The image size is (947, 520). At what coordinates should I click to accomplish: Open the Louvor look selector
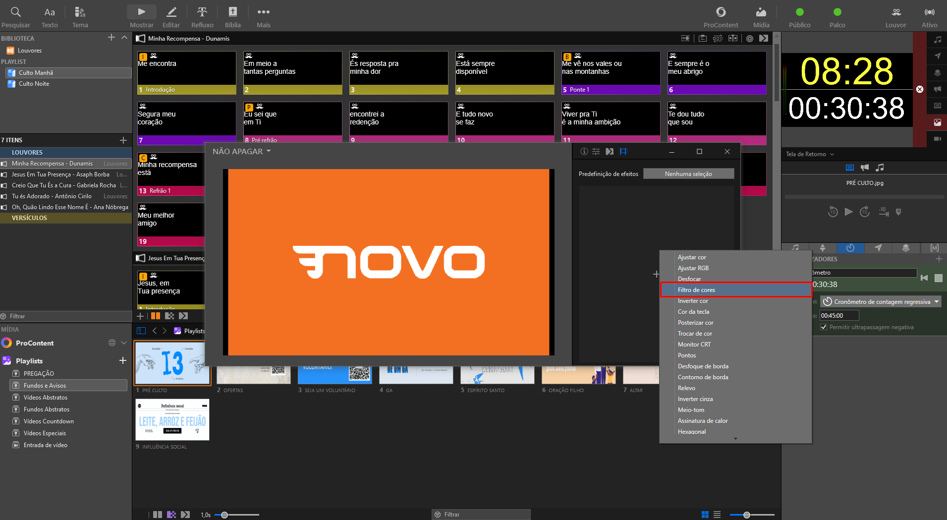896,16
